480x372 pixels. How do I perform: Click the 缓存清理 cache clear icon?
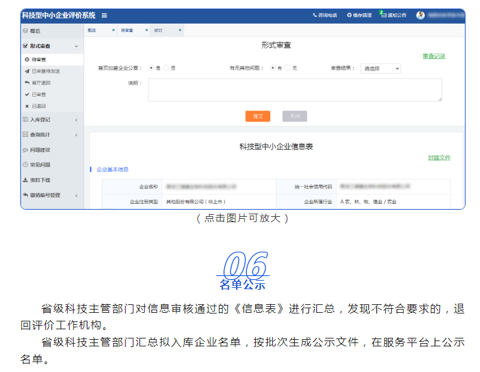click(x=349, y=15)
